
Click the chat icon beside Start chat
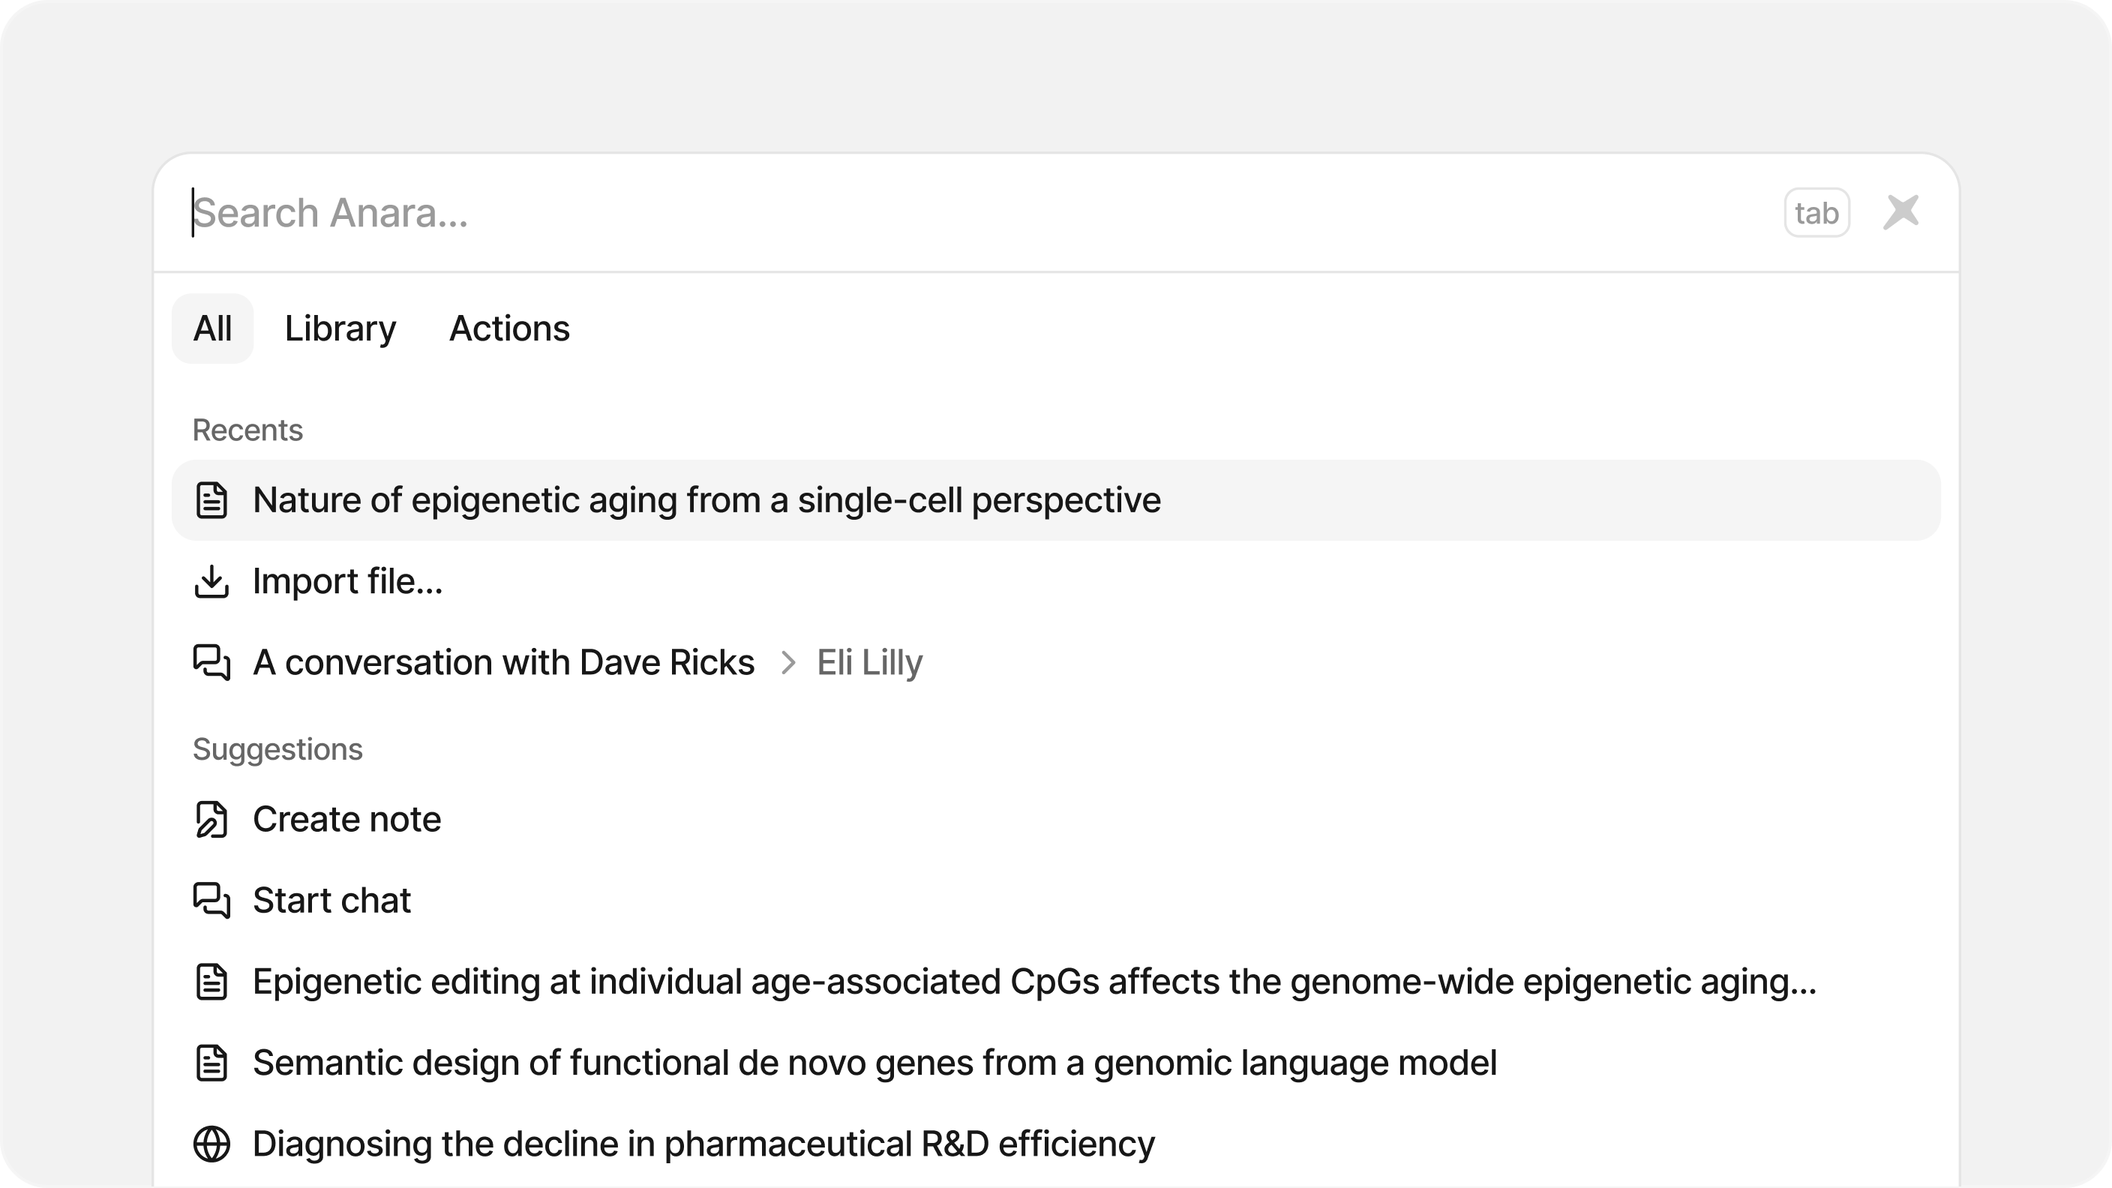tap(211, 900)
